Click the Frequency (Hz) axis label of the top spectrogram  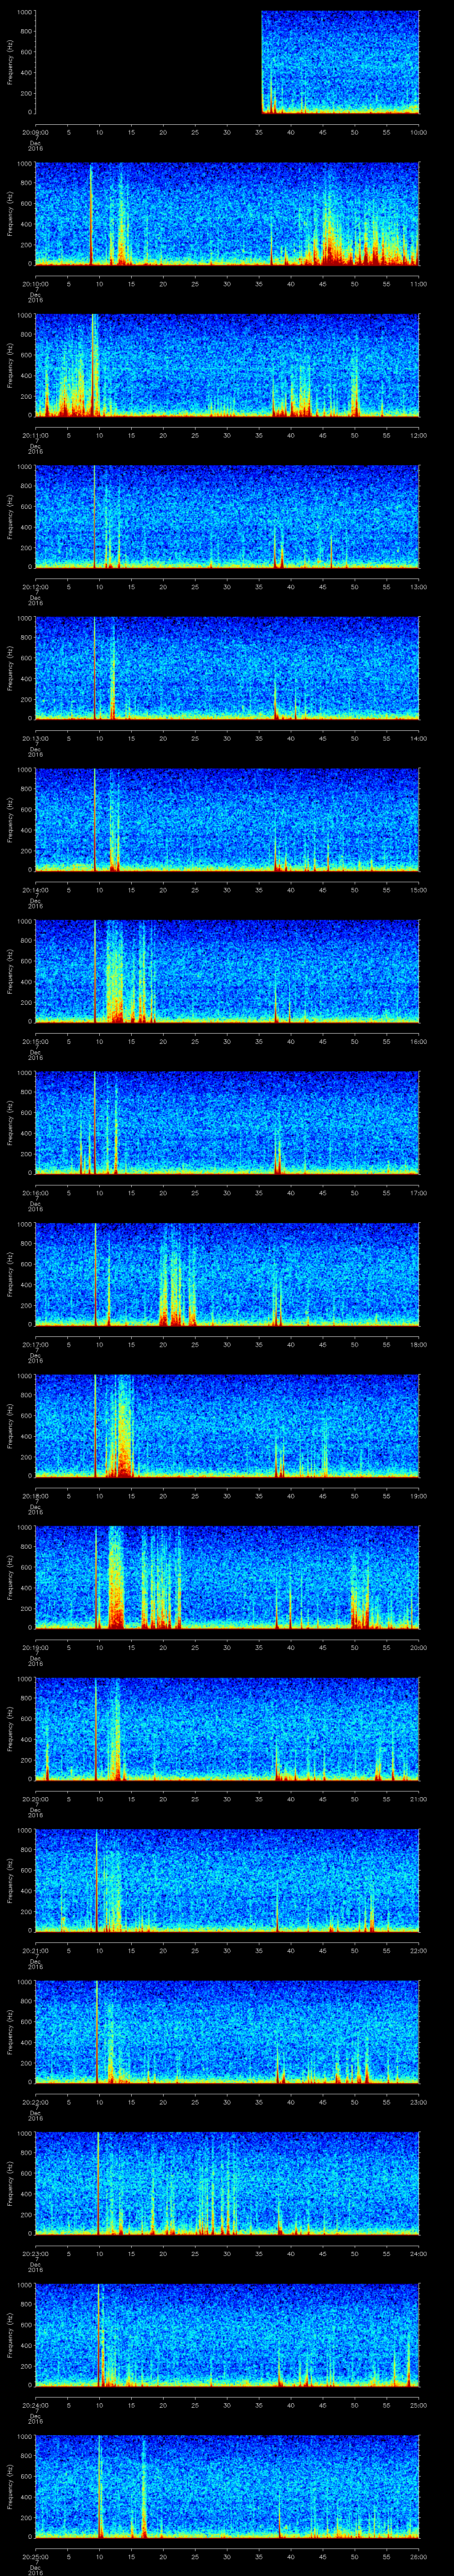[x=11, y=62]
